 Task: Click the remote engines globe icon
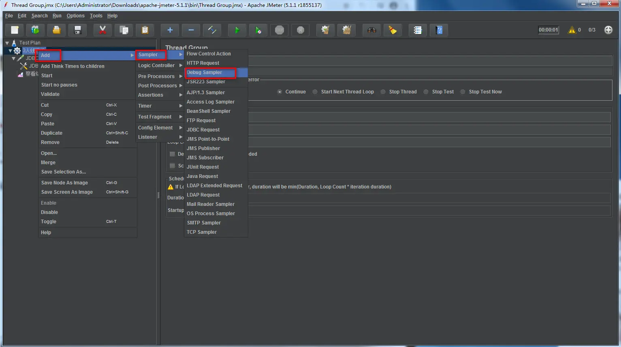click(x=608, y=30)
